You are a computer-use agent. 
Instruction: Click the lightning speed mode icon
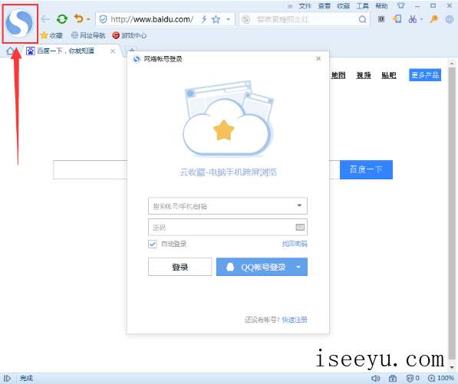click(x=204, y=20)
